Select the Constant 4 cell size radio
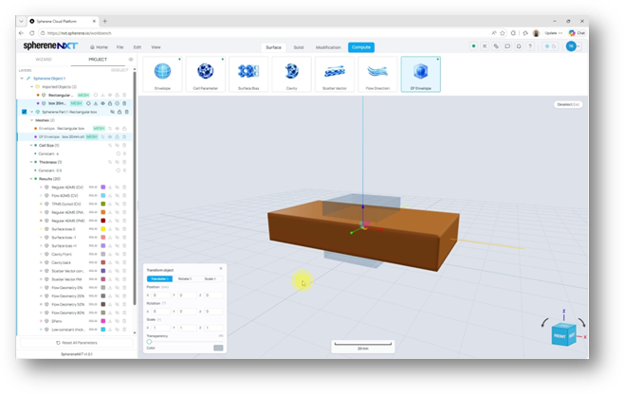624x394 pixels. (x=119, y=153)
